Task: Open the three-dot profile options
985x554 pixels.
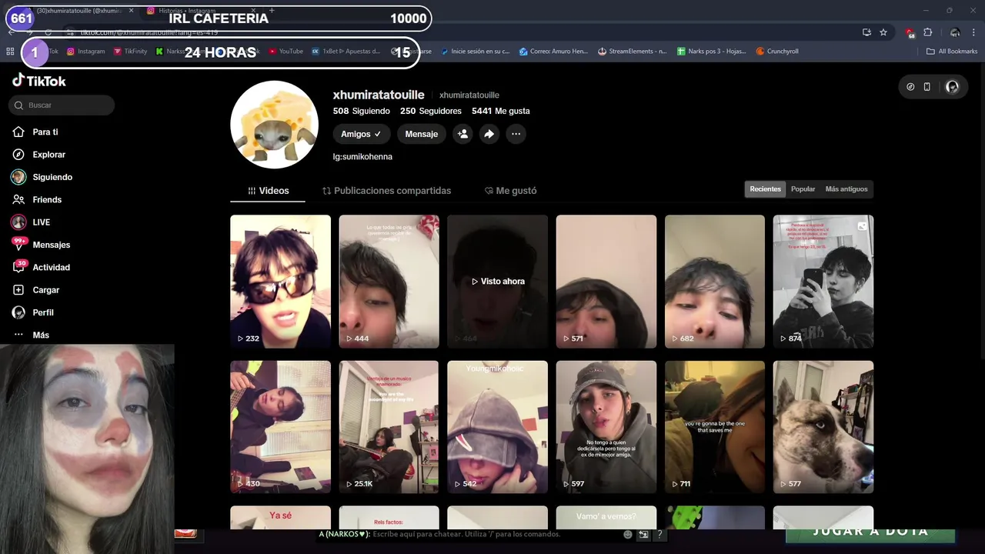Action: (x=516, y=134)
